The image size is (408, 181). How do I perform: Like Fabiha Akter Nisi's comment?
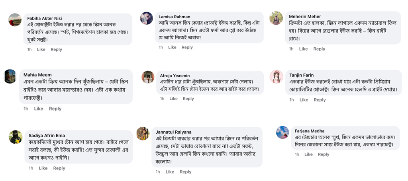pyautogui.click(x=41, y=50)
